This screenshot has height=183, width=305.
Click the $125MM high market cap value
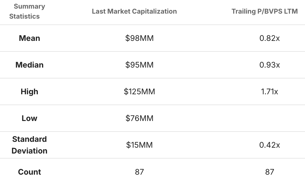pos(139,91)
